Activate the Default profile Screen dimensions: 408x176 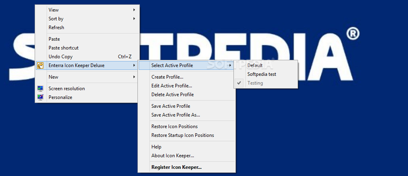(266, 65)
